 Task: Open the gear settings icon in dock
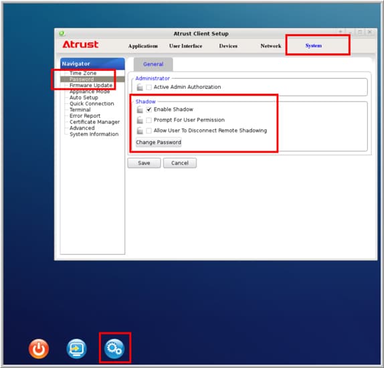114,349
